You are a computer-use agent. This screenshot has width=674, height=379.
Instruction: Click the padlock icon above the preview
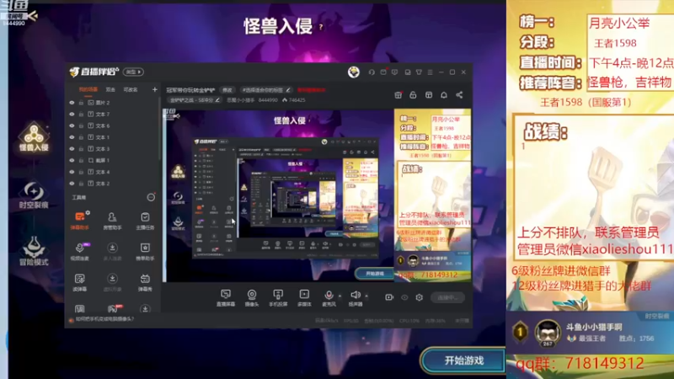pos(413,95)
